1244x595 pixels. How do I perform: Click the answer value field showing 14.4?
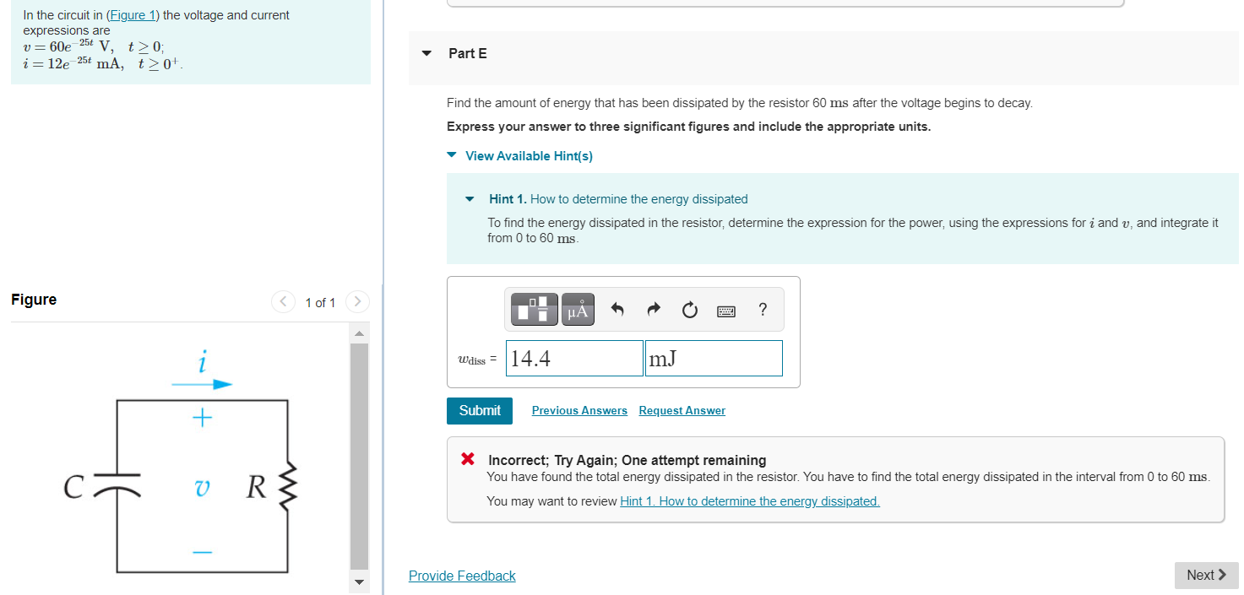(x=574, y=359)
